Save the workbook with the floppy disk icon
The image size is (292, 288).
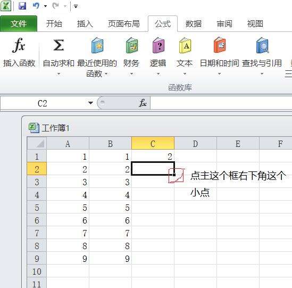pos(22,6)
